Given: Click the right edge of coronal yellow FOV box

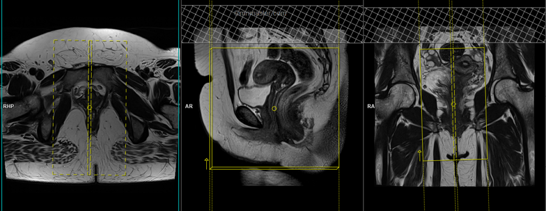Looking at the screenshot, I should [486, 103].
